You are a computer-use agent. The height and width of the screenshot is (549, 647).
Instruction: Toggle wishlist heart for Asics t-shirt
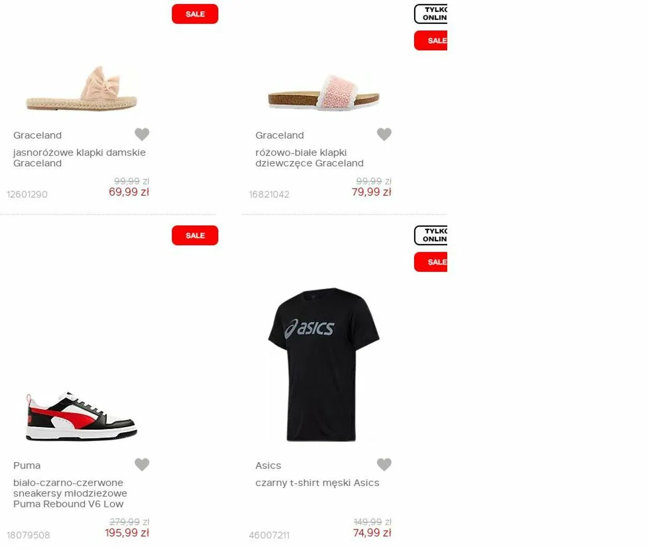384,465
